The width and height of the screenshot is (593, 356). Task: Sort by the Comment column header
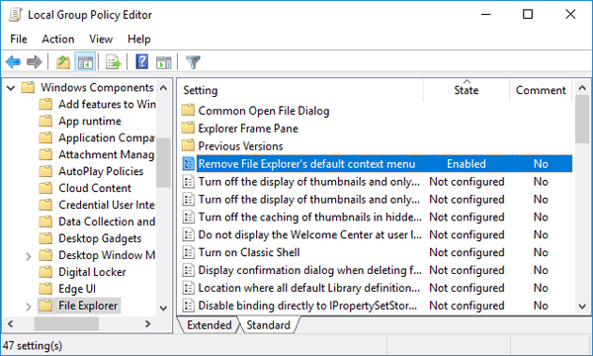pyautogui.click(x=541, y=90)
